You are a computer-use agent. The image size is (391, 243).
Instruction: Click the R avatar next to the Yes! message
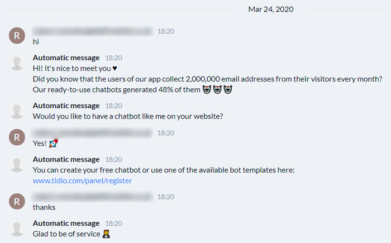point(17,137)
